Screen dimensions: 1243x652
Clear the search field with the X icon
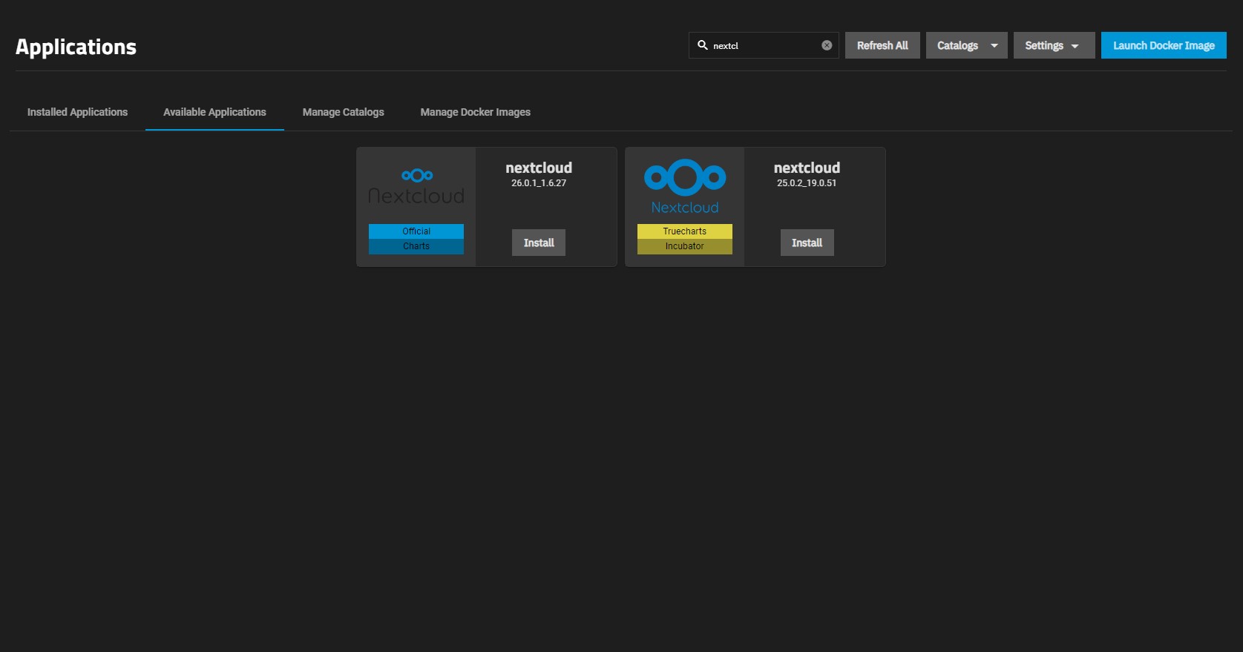click(x=827, y=45)
